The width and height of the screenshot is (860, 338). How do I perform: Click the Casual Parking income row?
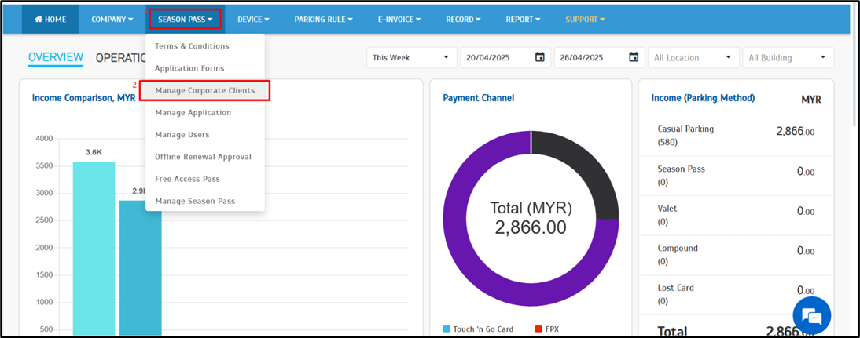click(736, 136)
